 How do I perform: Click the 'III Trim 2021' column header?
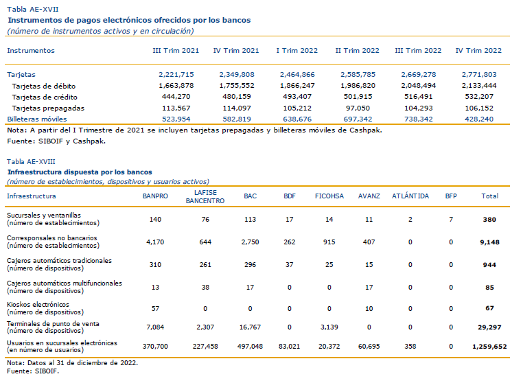click(176, 51)
